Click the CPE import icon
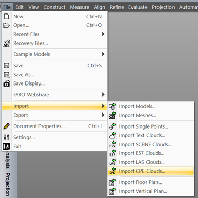This screenshot has height=198, width=198. [112, 171]
